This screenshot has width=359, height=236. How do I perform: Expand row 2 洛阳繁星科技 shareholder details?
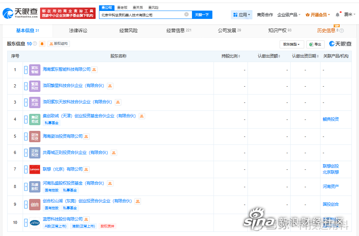click(x=26, y=86)
